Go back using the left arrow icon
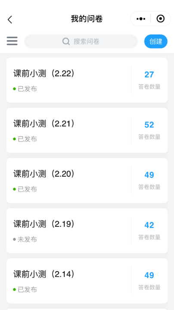Image resolution: width=174 pixels, height=310 pixels. 10,19
